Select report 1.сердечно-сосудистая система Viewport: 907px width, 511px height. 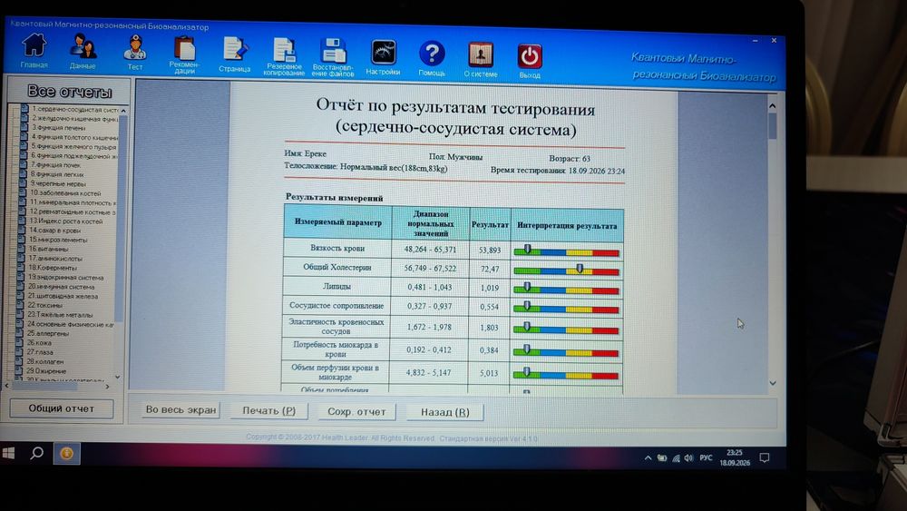74,109
